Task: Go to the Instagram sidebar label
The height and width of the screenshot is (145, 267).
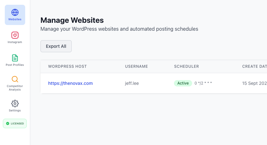Action: [15, 42]
